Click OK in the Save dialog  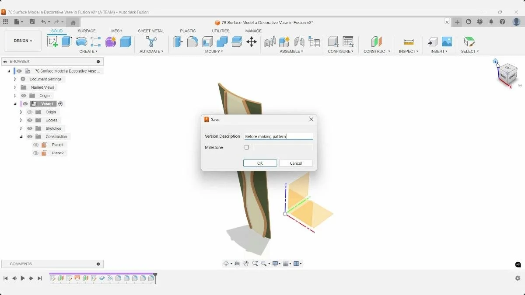(x=260, y=163)
